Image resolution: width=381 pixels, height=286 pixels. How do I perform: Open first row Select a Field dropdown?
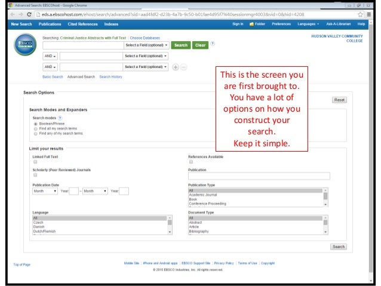146,45
